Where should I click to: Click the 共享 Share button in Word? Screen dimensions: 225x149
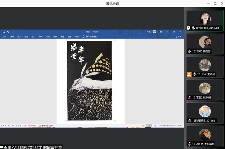pos(178,37)
